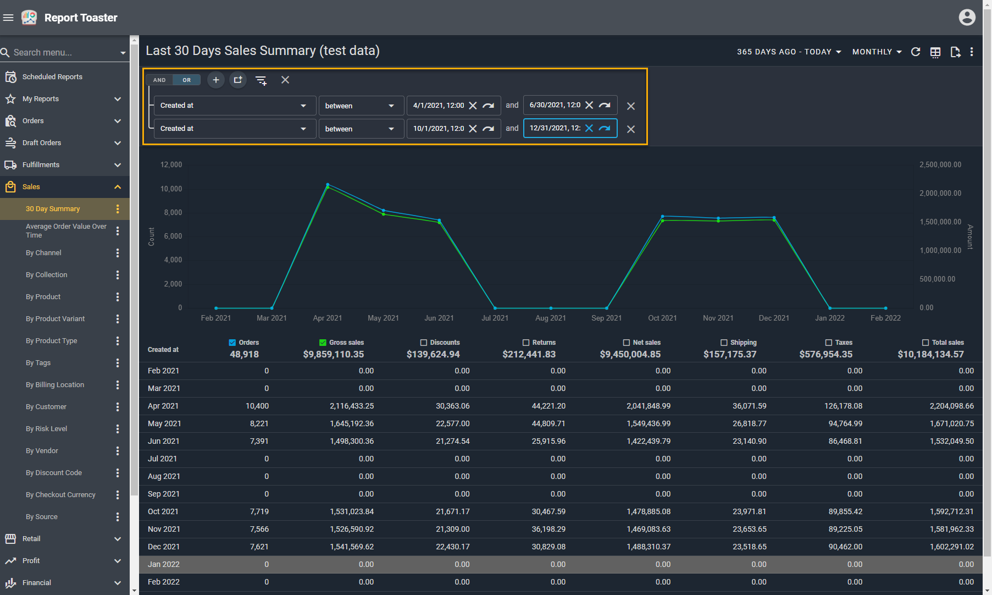This screenshot has height=595, width=992.
Task: Click the refresh report icon
Action: (916, 52)
